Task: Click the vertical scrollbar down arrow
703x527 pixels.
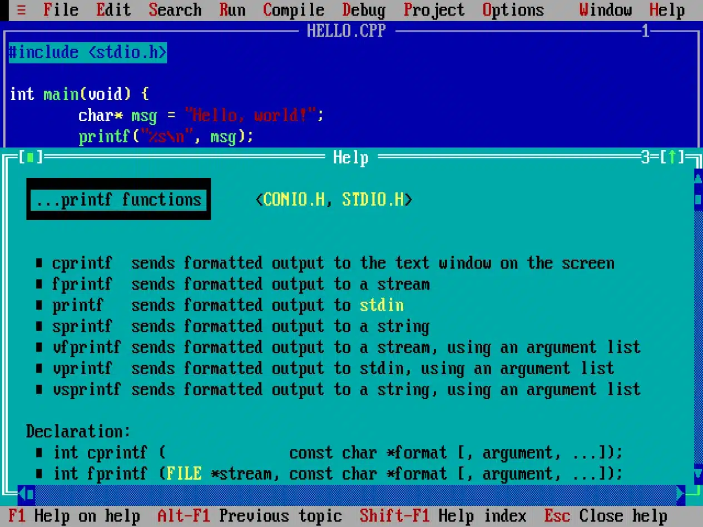Action: click(x=699, y=474)
